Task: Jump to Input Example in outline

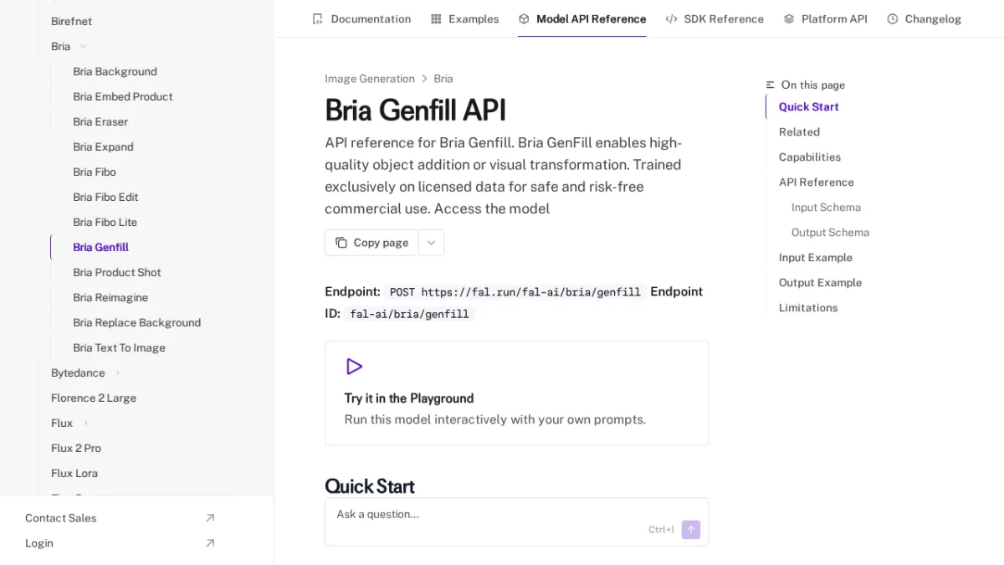Action: [816, 257]
